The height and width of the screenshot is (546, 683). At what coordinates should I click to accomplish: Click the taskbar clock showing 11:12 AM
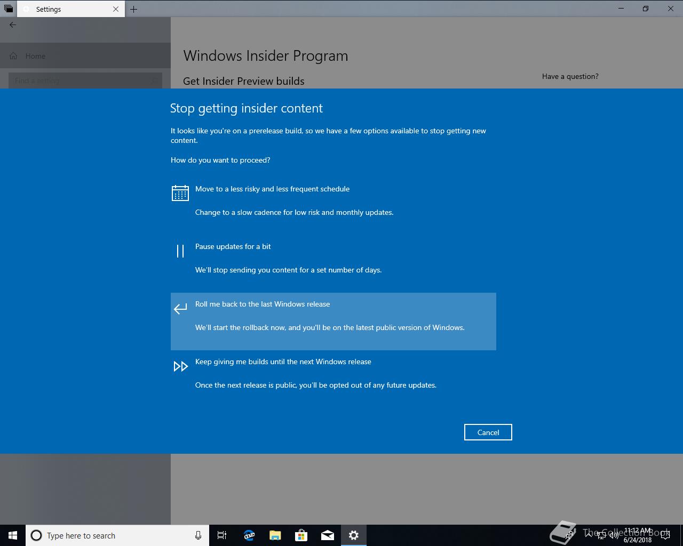(x=638, y=535)
